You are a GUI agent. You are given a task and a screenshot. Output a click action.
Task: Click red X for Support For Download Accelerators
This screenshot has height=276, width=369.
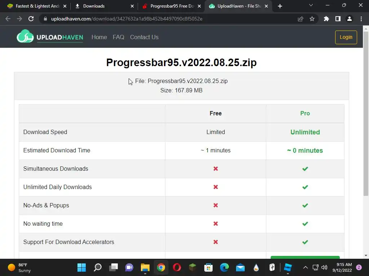[215, 242]
